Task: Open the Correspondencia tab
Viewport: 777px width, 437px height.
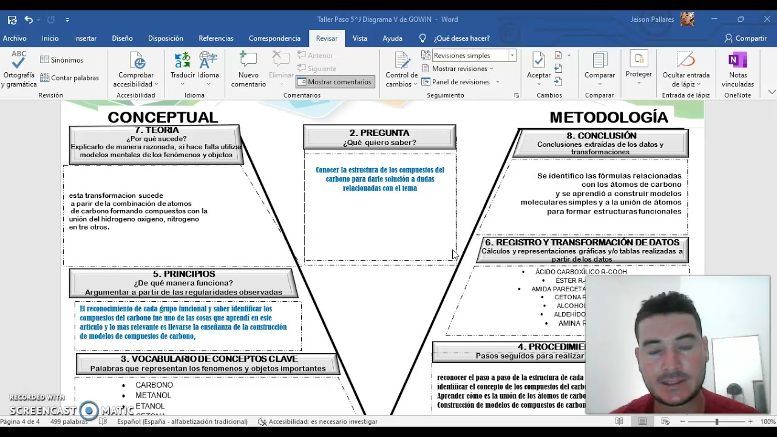Action: pyautogui.click(x=274, y=38)
